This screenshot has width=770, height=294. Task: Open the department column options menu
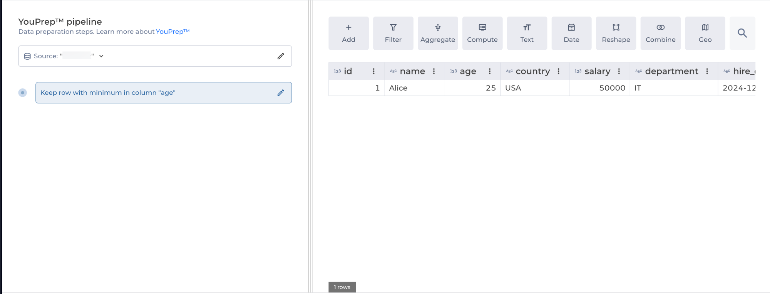pos(707,71)
